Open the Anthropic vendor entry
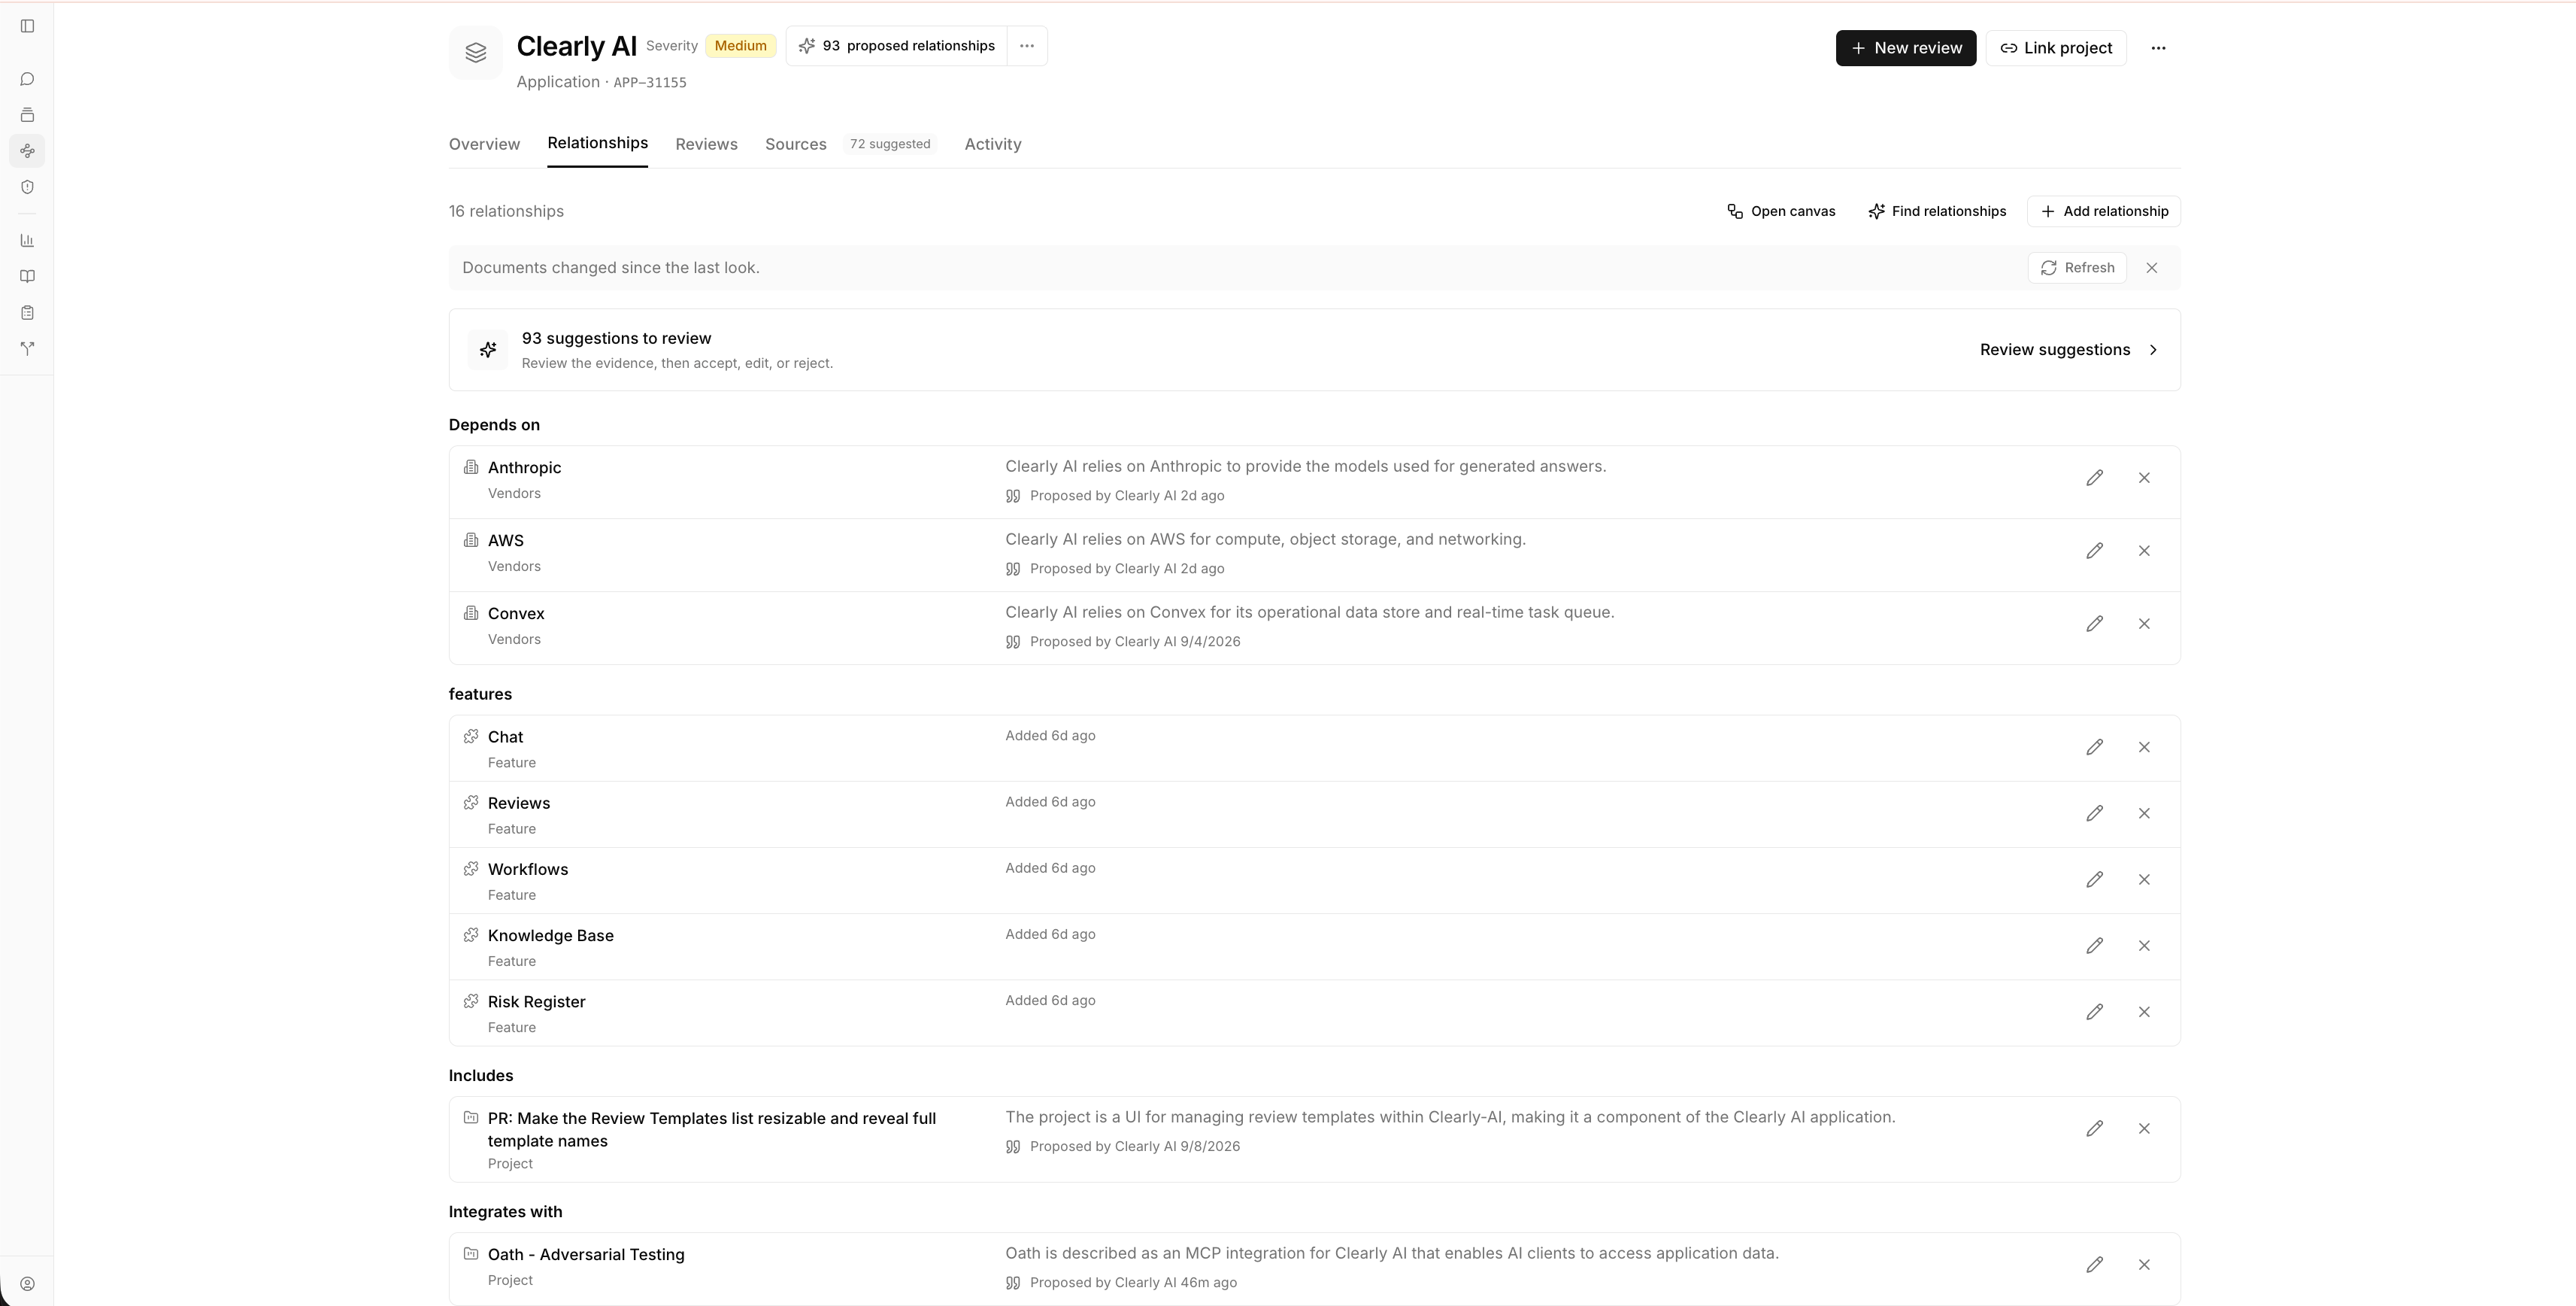This screenshot has width=2576, height=1306. (x=524, y=467)
